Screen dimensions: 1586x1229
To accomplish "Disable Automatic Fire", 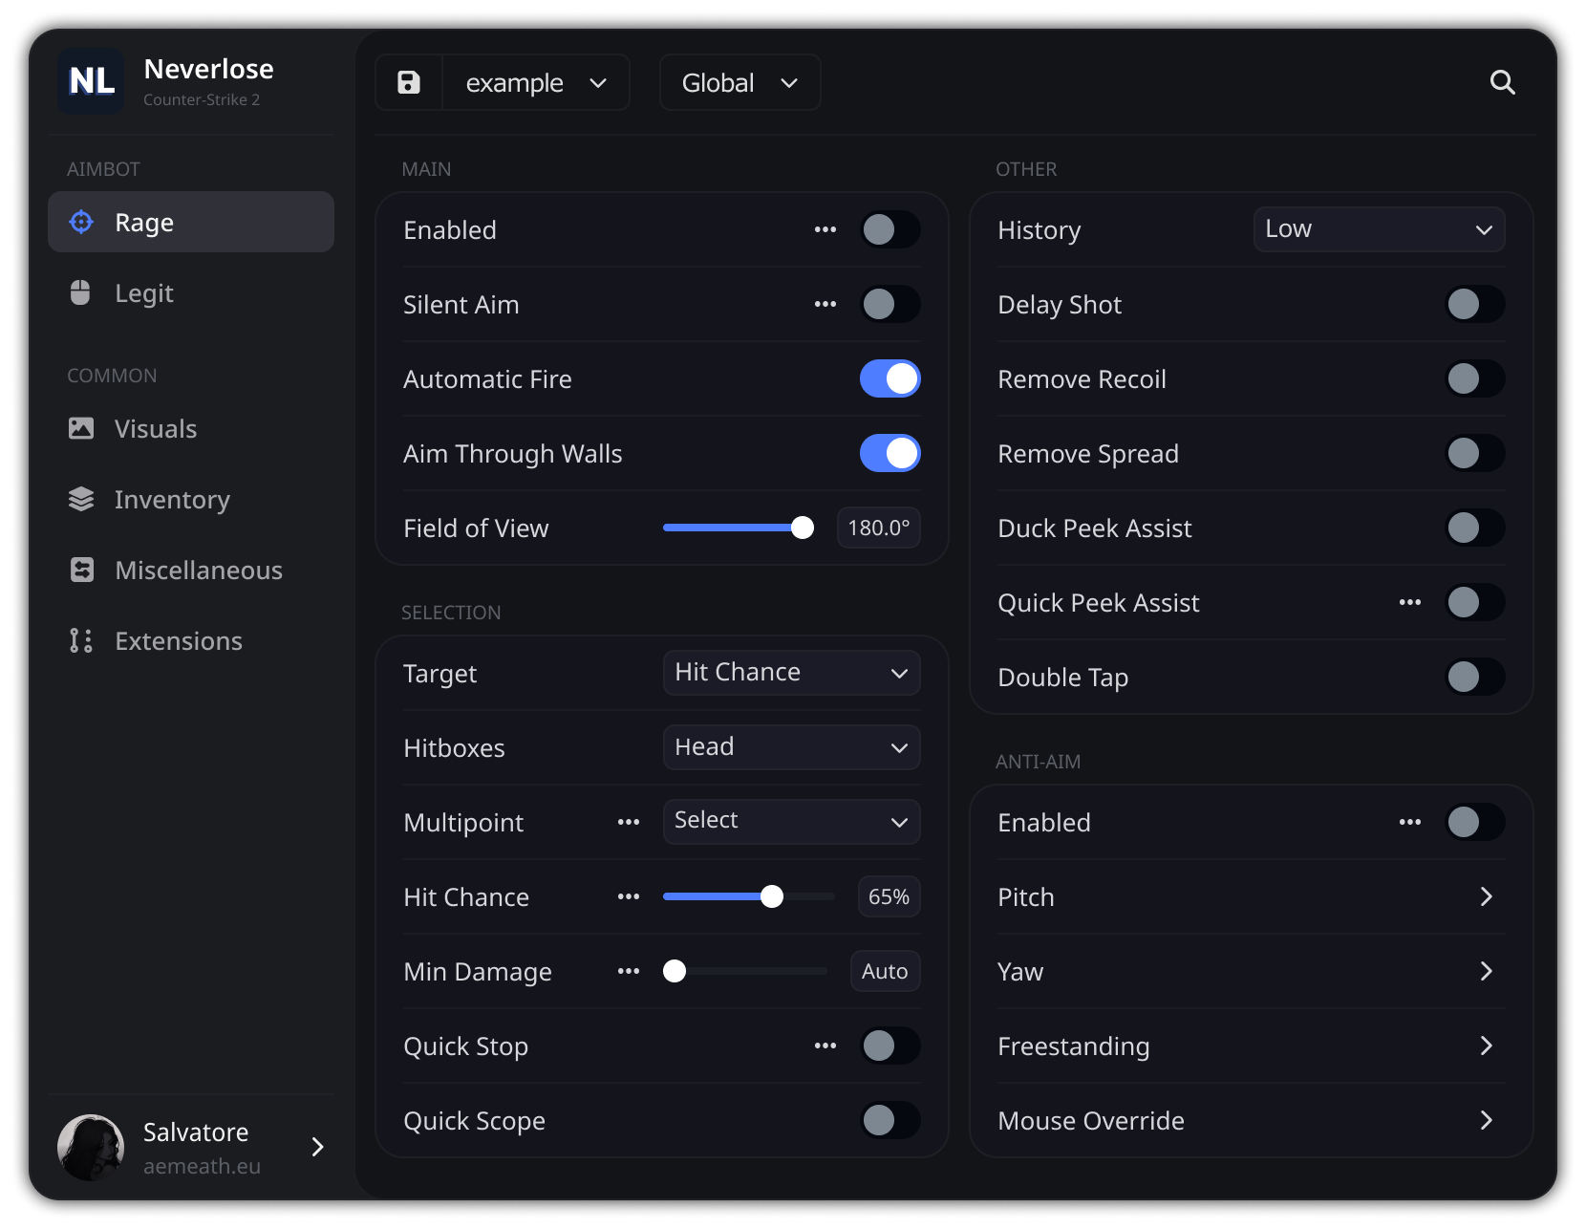I will pyautogui.click(x=890, y=378).
